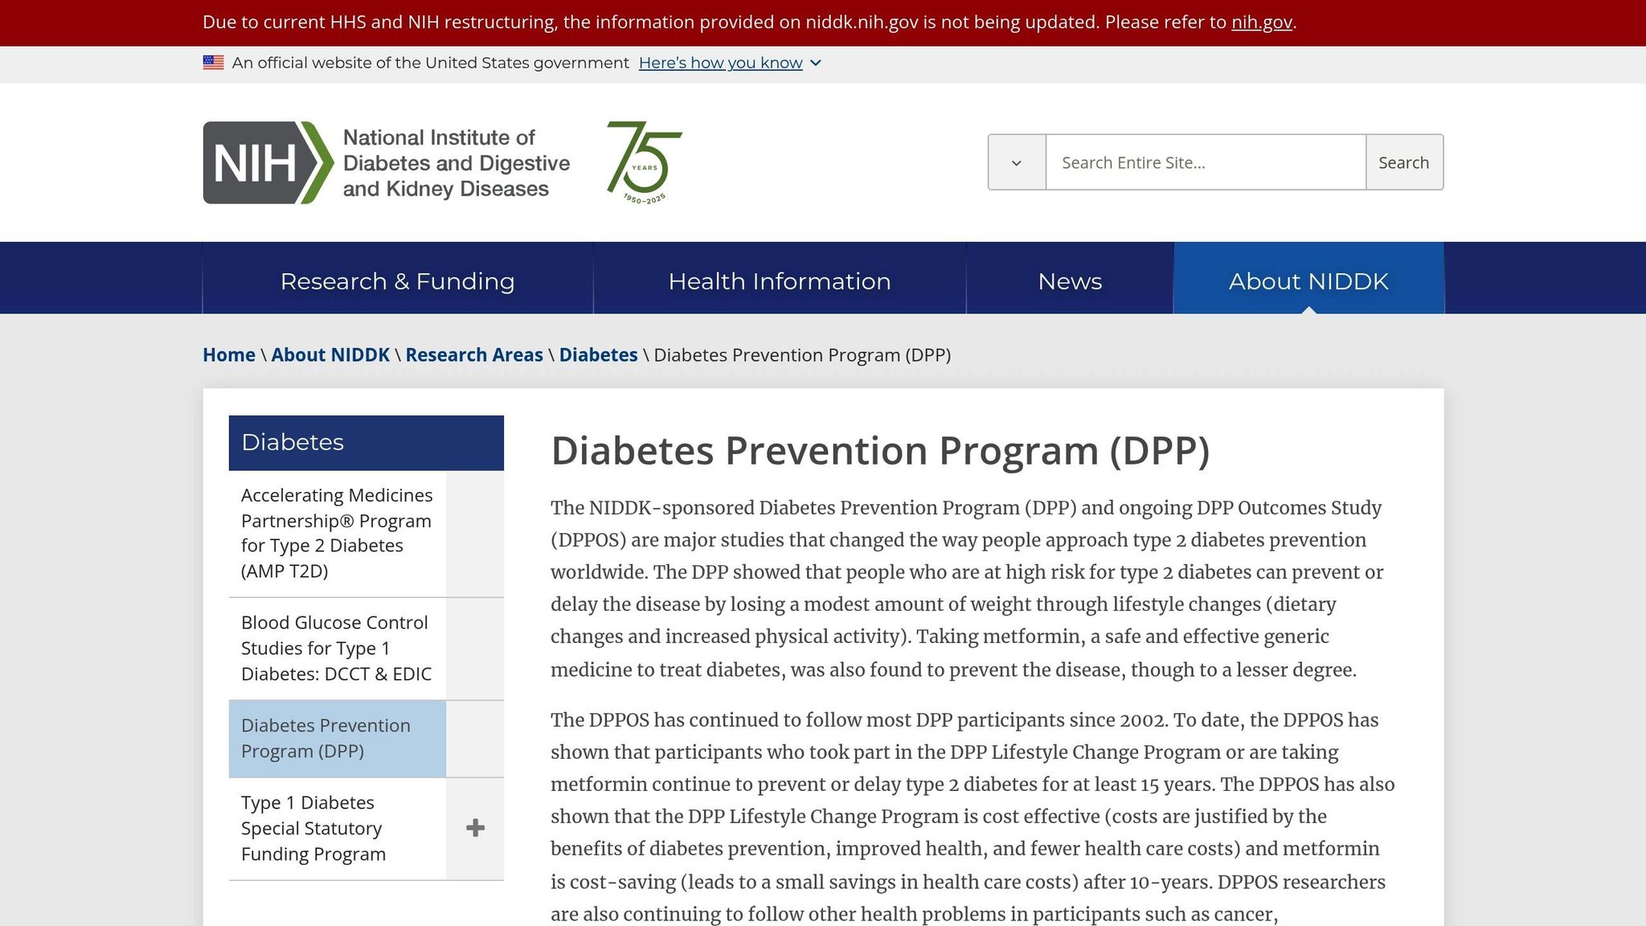Open Accelerating Medicines Partnership Program sidebar link

(x=338, y=533)
